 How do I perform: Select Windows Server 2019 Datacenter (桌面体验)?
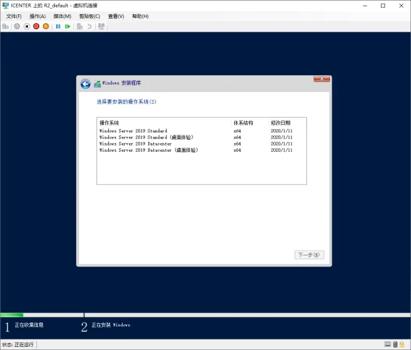[x=201, y=150]
